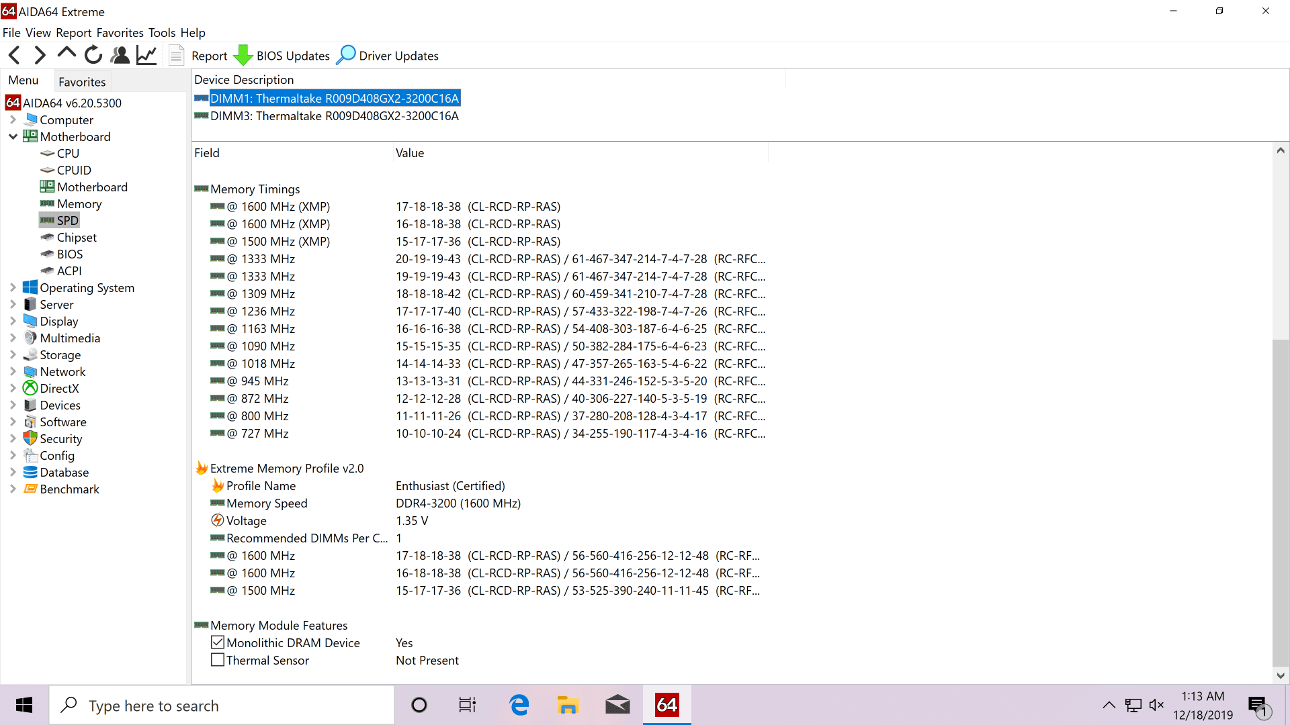Click the Database icon in tree
Screen dimensions: 1290x725
30,472
